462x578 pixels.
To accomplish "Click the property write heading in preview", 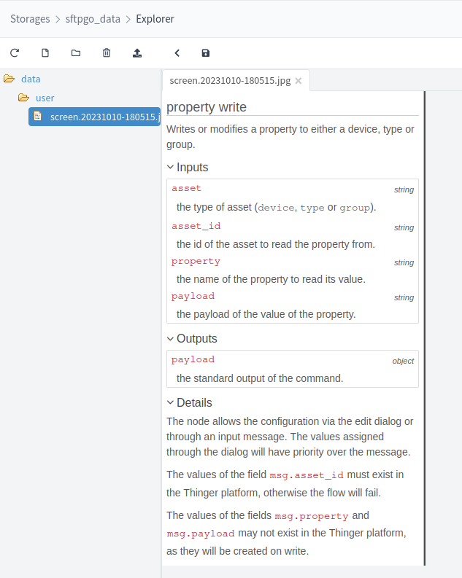I will (x=207, y=107).
